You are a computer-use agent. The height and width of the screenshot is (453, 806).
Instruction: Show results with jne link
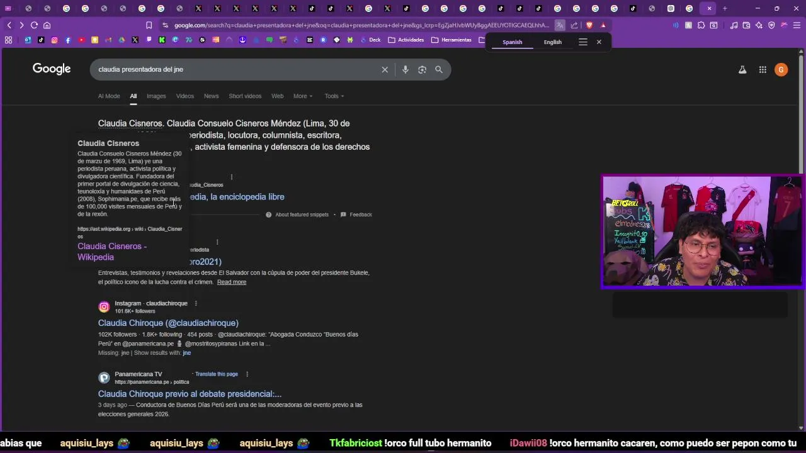(x=186, y=353)
